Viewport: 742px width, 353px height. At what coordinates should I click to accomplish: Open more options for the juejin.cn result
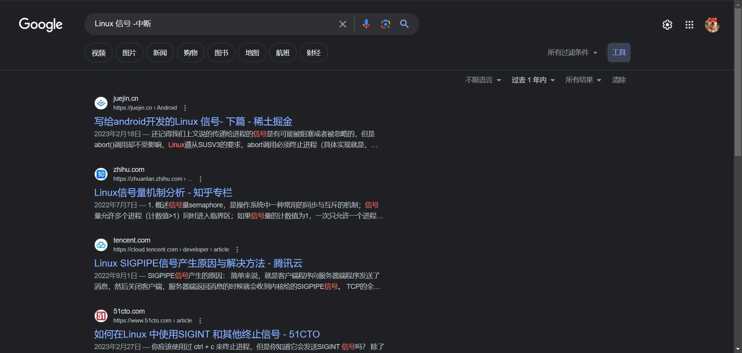click(x=185, y=108)
